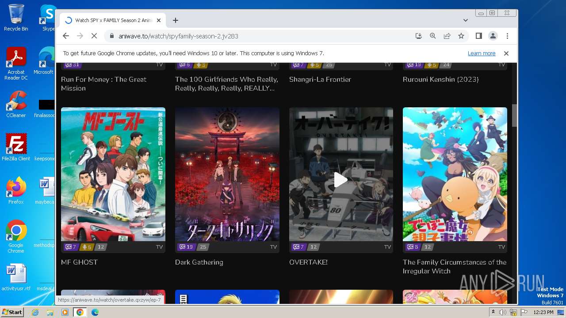Open the zoom magnifier icon in address bar
The width and height of the screenshot is (566, 318).
pos(433,36)
